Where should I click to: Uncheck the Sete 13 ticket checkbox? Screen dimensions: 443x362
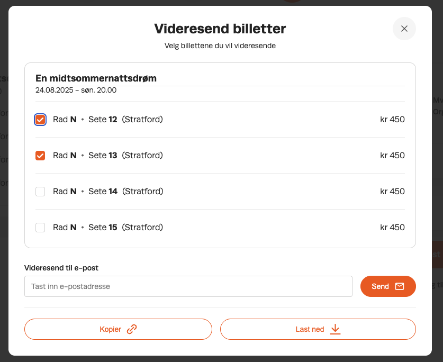[40, 156]
